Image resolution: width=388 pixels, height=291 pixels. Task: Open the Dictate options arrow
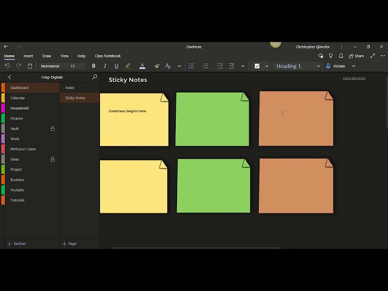tap(353, 66)
